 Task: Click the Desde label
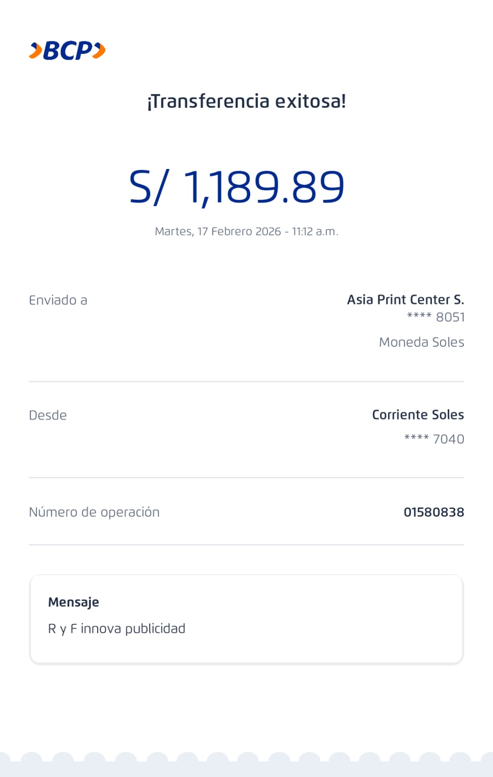48,415
